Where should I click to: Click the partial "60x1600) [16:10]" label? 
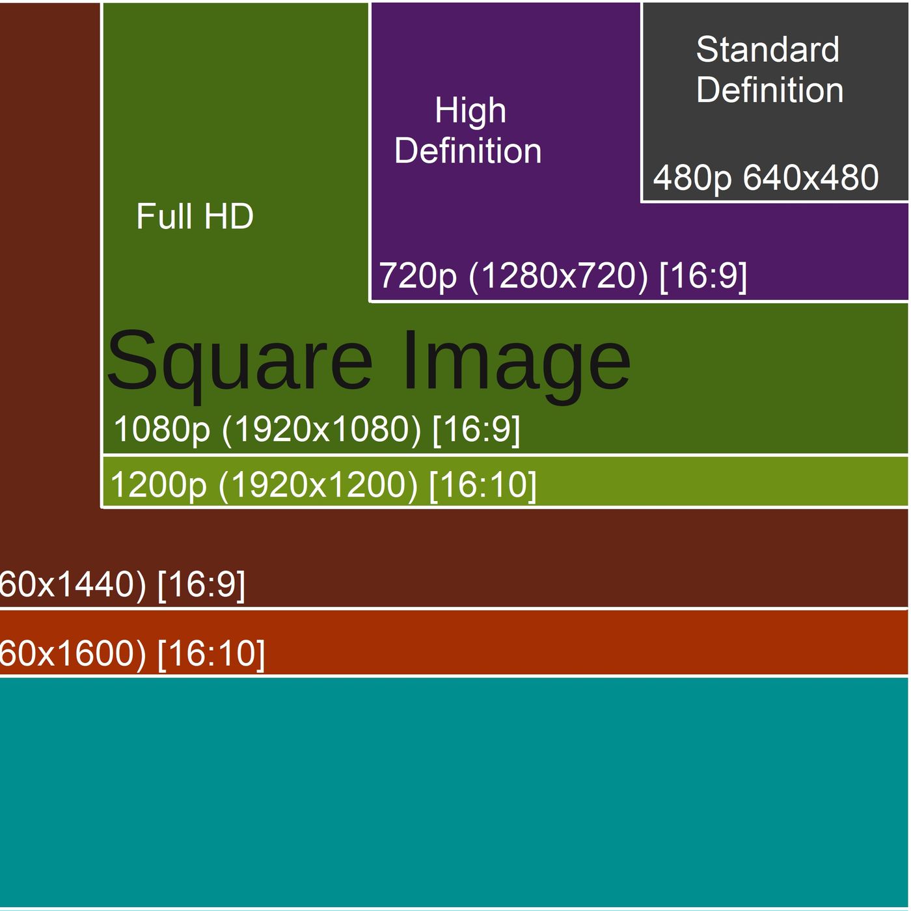click(x=132, y=653)
